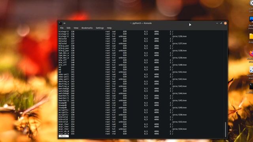
Task: Minimize the Konsole window
Action: click(217, 23)
